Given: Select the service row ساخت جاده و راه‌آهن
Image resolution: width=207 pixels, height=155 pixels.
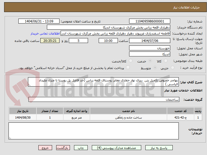Looking at the screenshot, I should coord(105,117).
